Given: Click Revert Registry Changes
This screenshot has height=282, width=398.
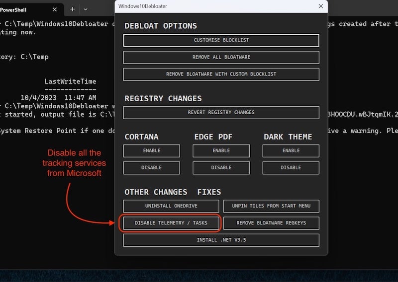Looking at the screenshot, I should coord(221,113).
